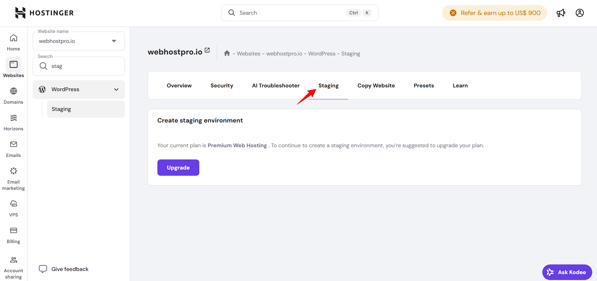Open Emails in the left sidebar
597x281 pixels.
pos(13,149)
